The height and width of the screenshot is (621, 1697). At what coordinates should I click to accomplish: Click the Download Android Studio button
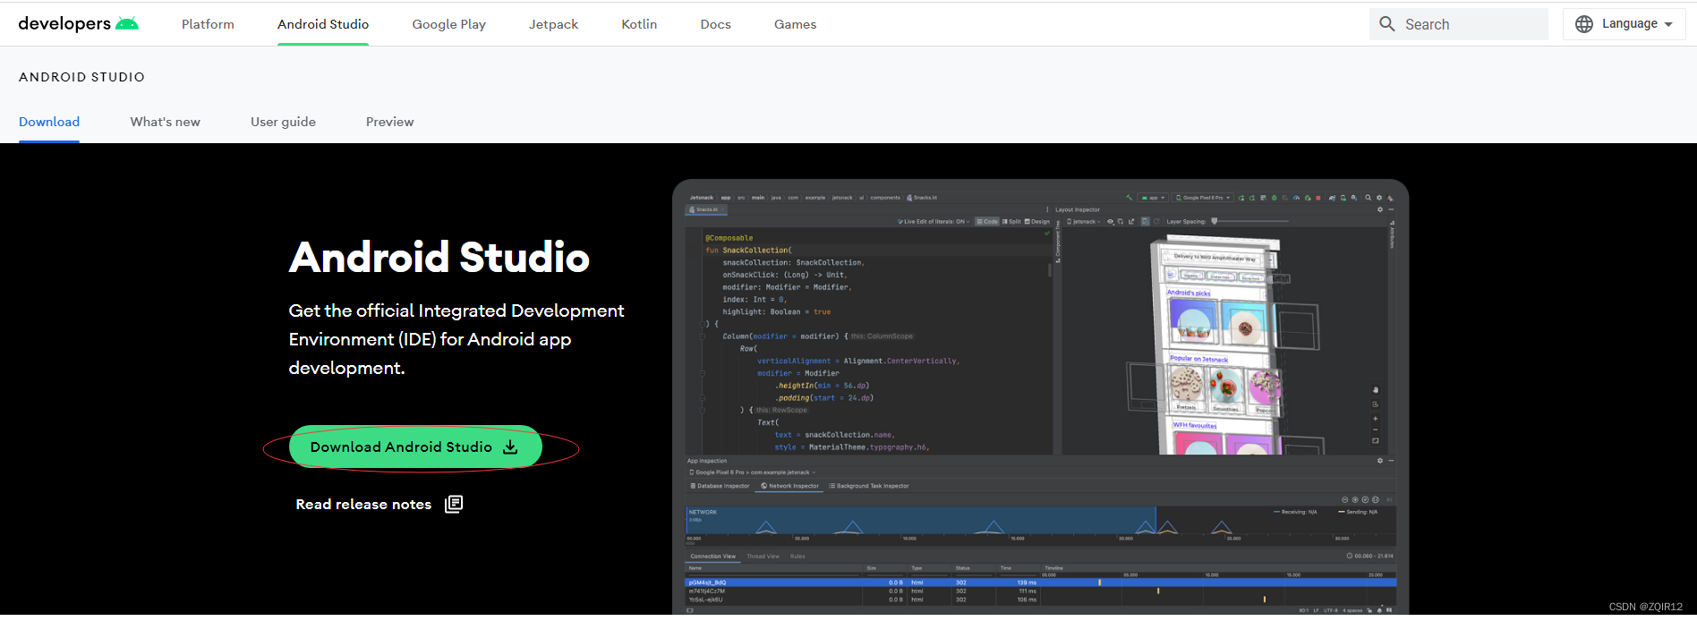click(415, 447)
